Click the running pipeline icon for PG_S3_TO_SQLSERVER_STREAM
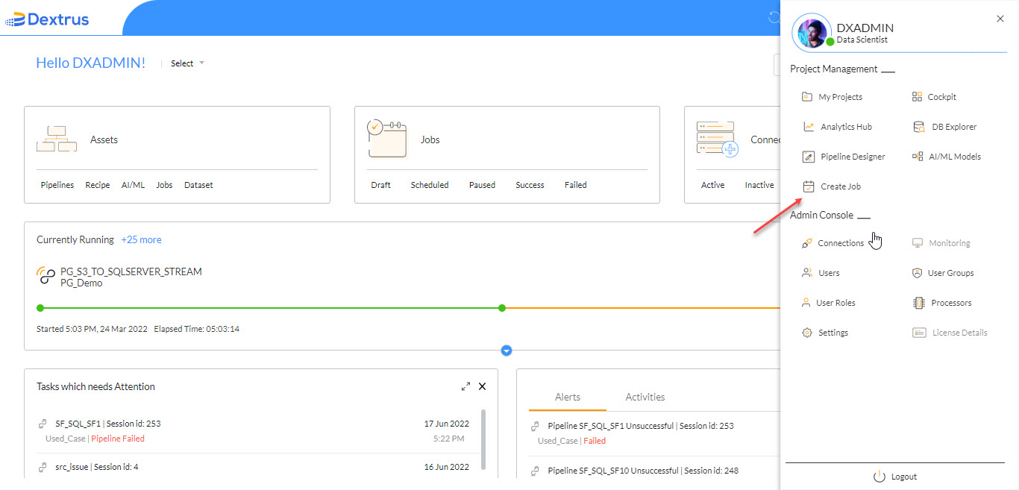Image resolution: width=1019 pixels, height=490 pixels. [x=46, y=277]
